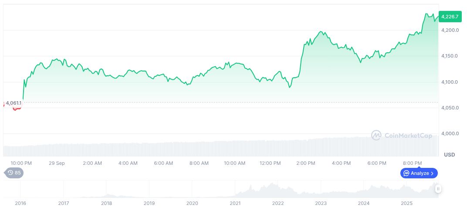Click the clock history icon beside 85
The image size is (467, 208).
pos(10,173)
